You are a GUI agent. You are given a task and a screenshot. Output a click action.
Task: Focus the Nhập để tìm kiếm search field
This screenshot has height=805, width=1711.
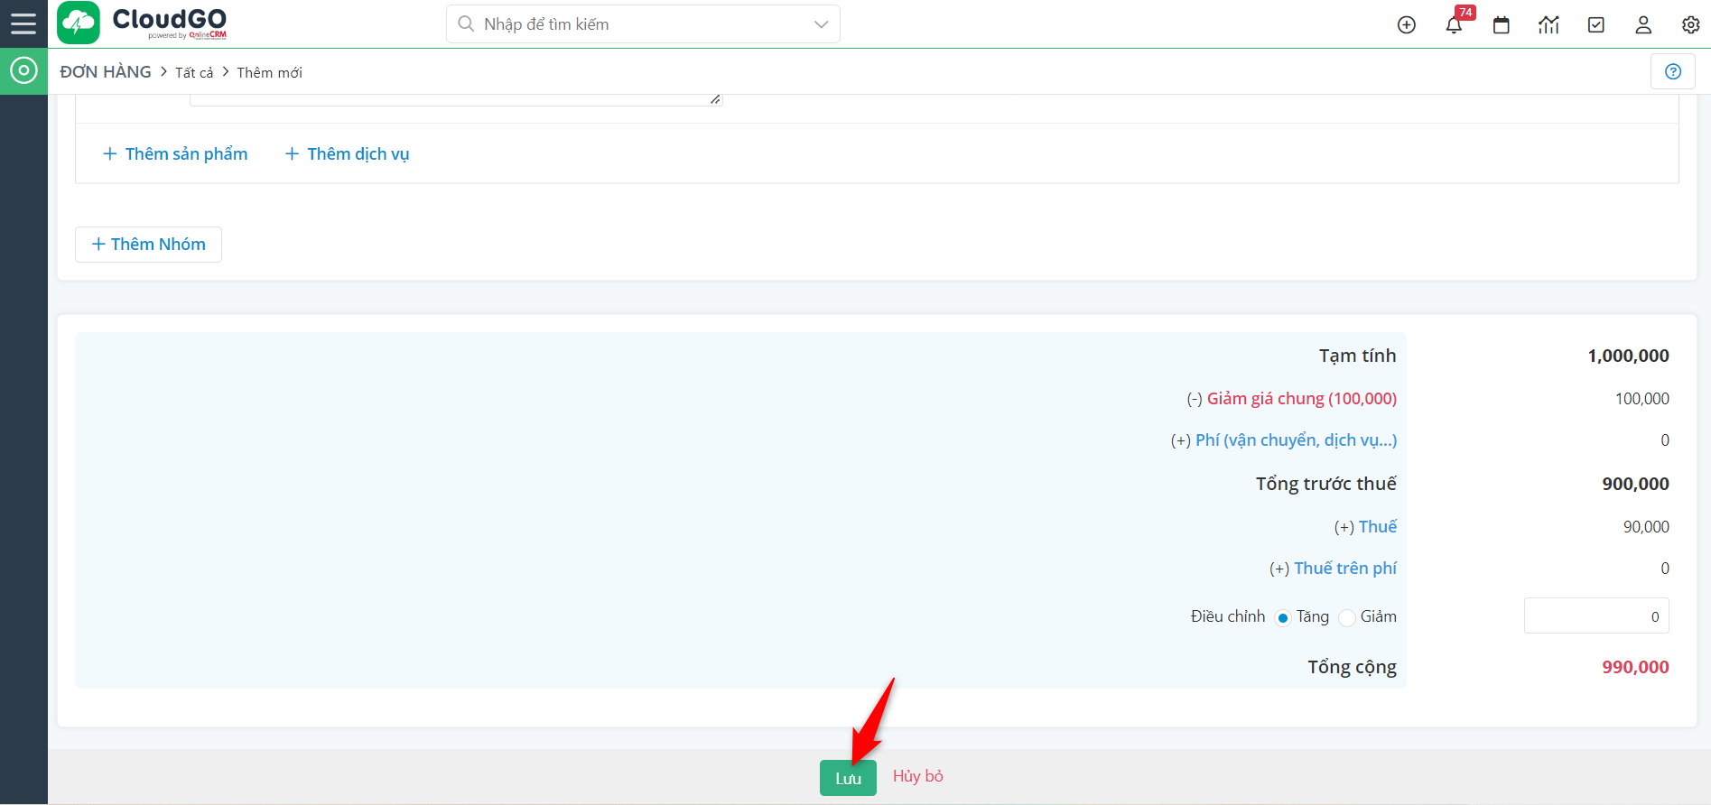click(x=643, y=24)
